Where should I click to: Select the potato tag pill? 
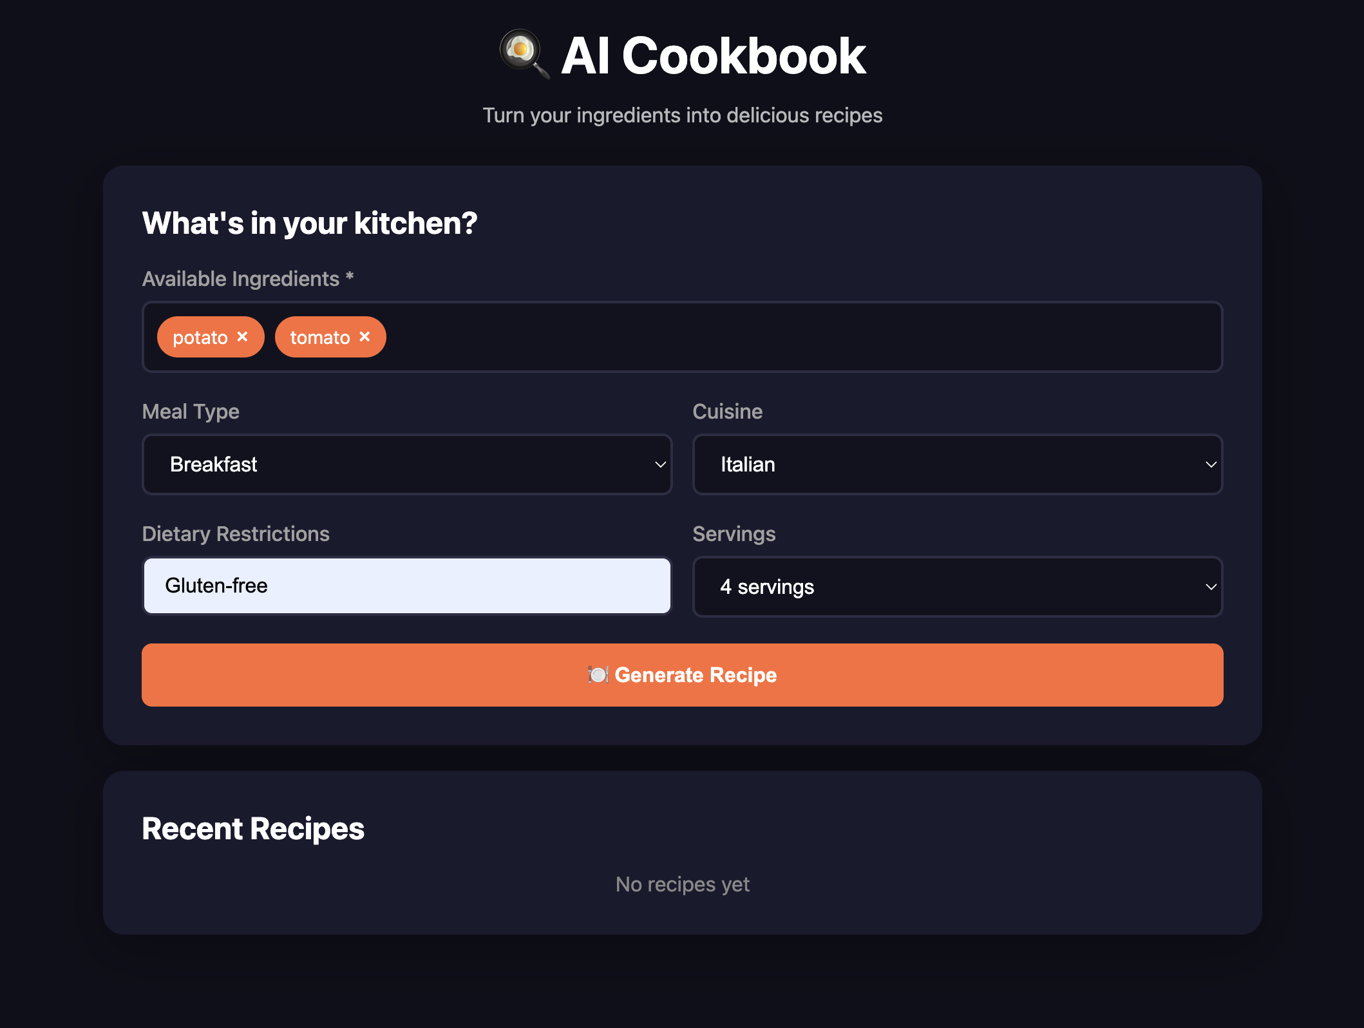[x=200, y=336]
